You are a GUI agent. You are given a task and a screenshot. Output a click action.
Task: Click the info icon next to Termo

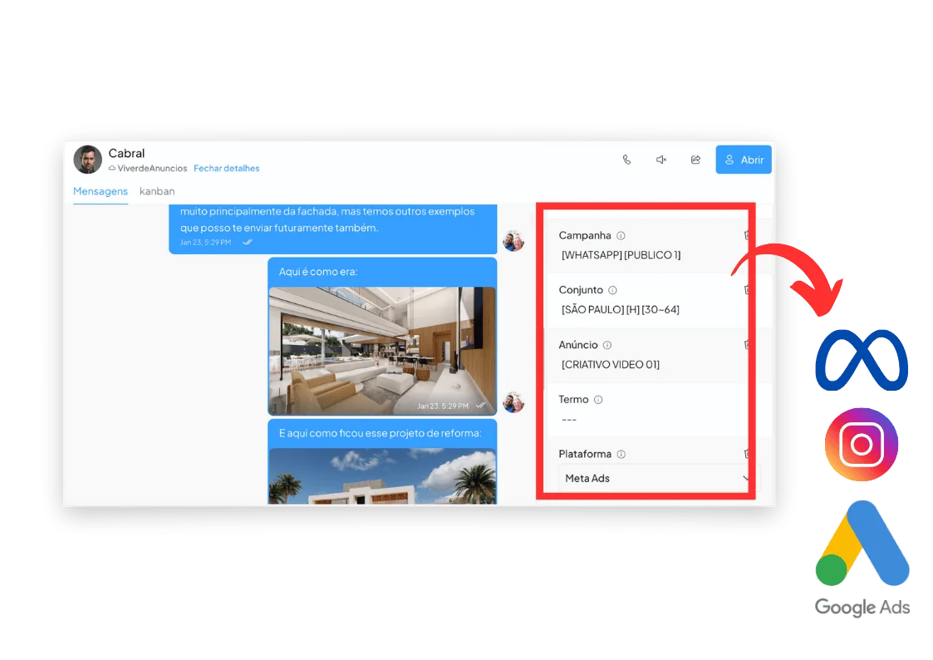[598, 400]
